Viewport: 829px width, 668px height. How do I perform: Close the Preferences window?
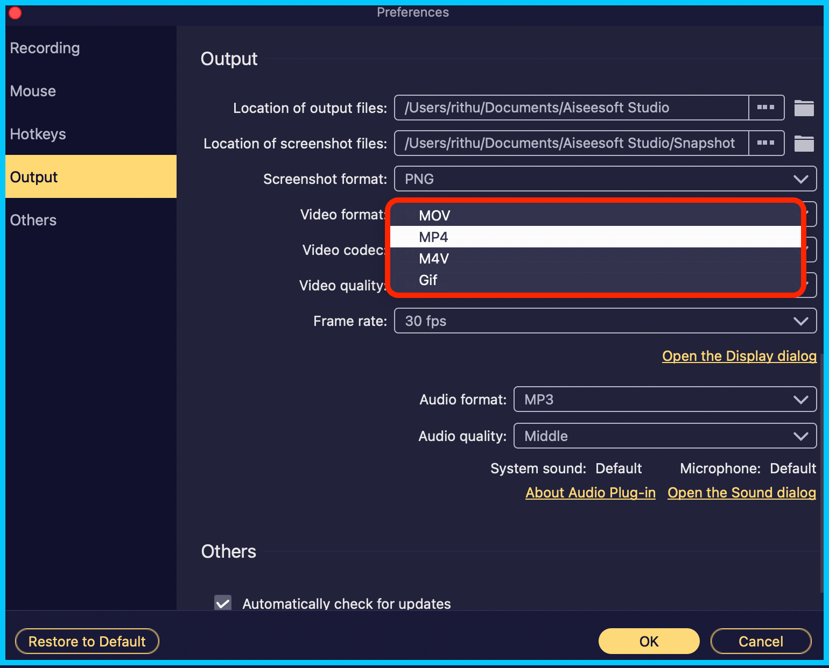click(15, 12)
